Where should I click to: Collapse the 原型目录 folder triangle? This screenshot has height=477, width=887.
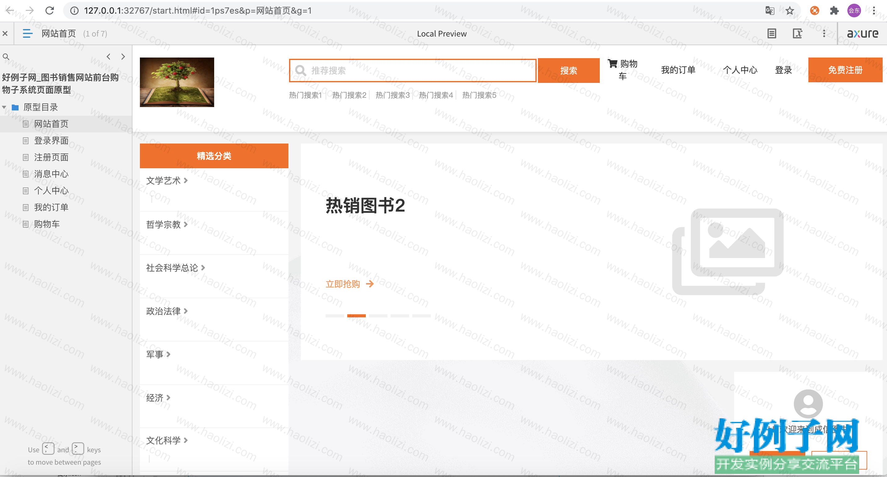point(4,107)
